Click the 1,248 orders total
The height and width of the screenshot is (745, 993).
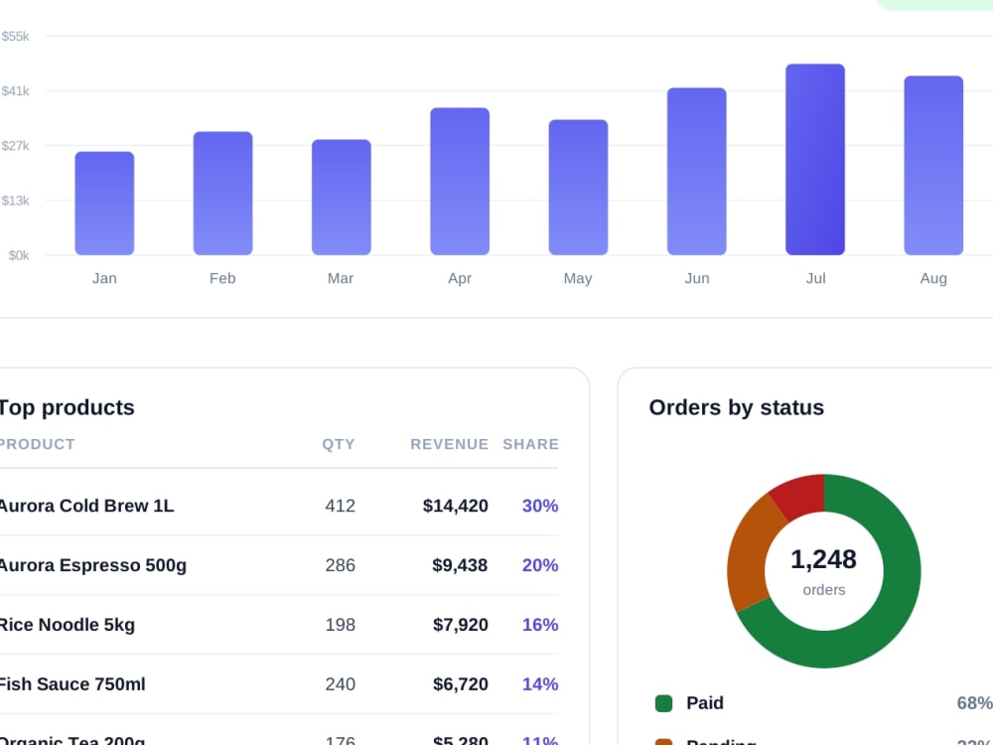[x=823, y=559]
